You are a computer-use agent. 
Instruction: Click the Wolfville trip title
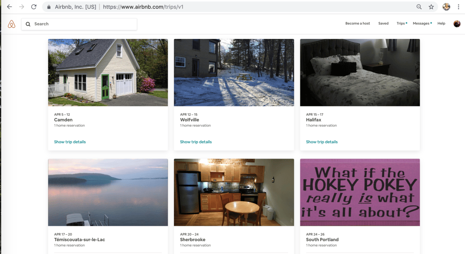(189, 120)
